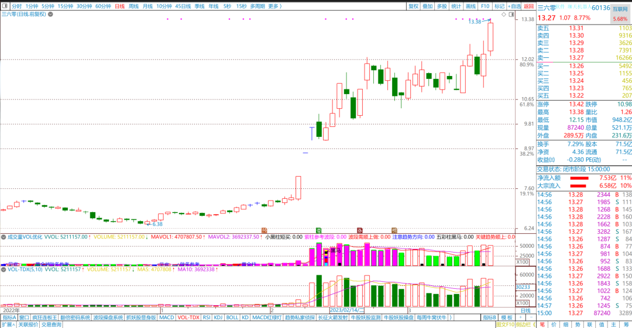This screenshot has width=632, height=328.
Task: Apply the MACD红绿灯 indicator
Action: click(266, 317)
